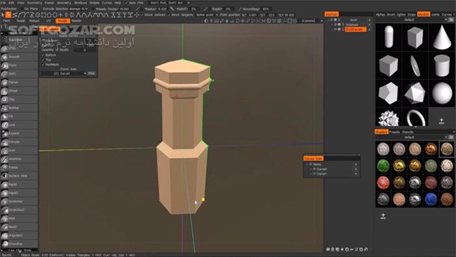Select the Expand brush tool

[19, 133]
